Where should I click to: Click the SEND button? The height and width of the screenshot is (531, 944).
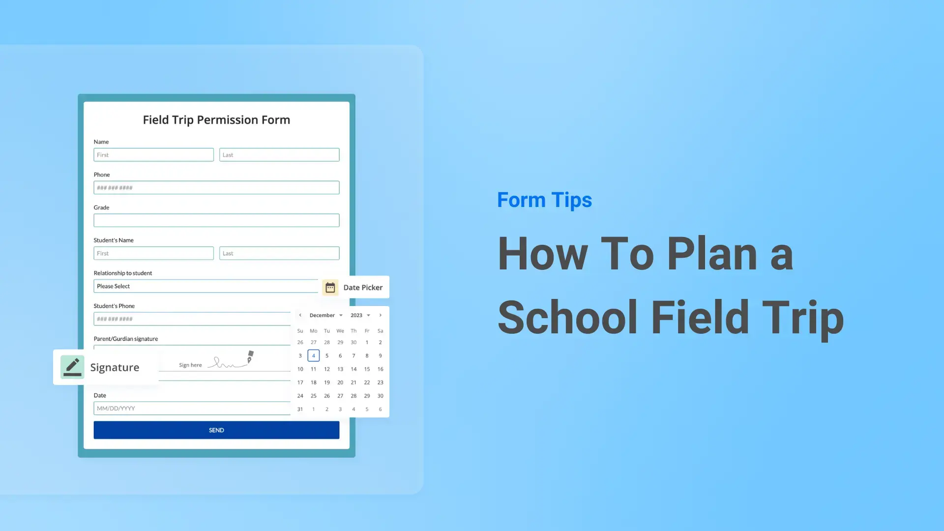point(216,429)
